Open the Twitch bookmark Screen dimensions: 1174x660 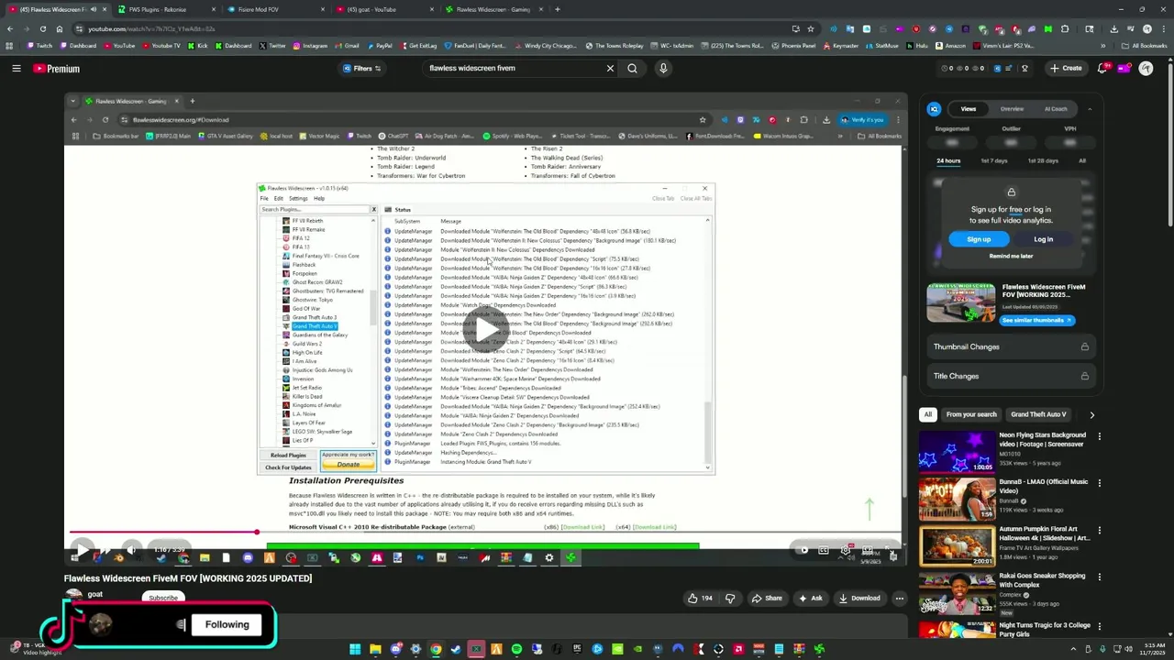[x=39, y=45]
